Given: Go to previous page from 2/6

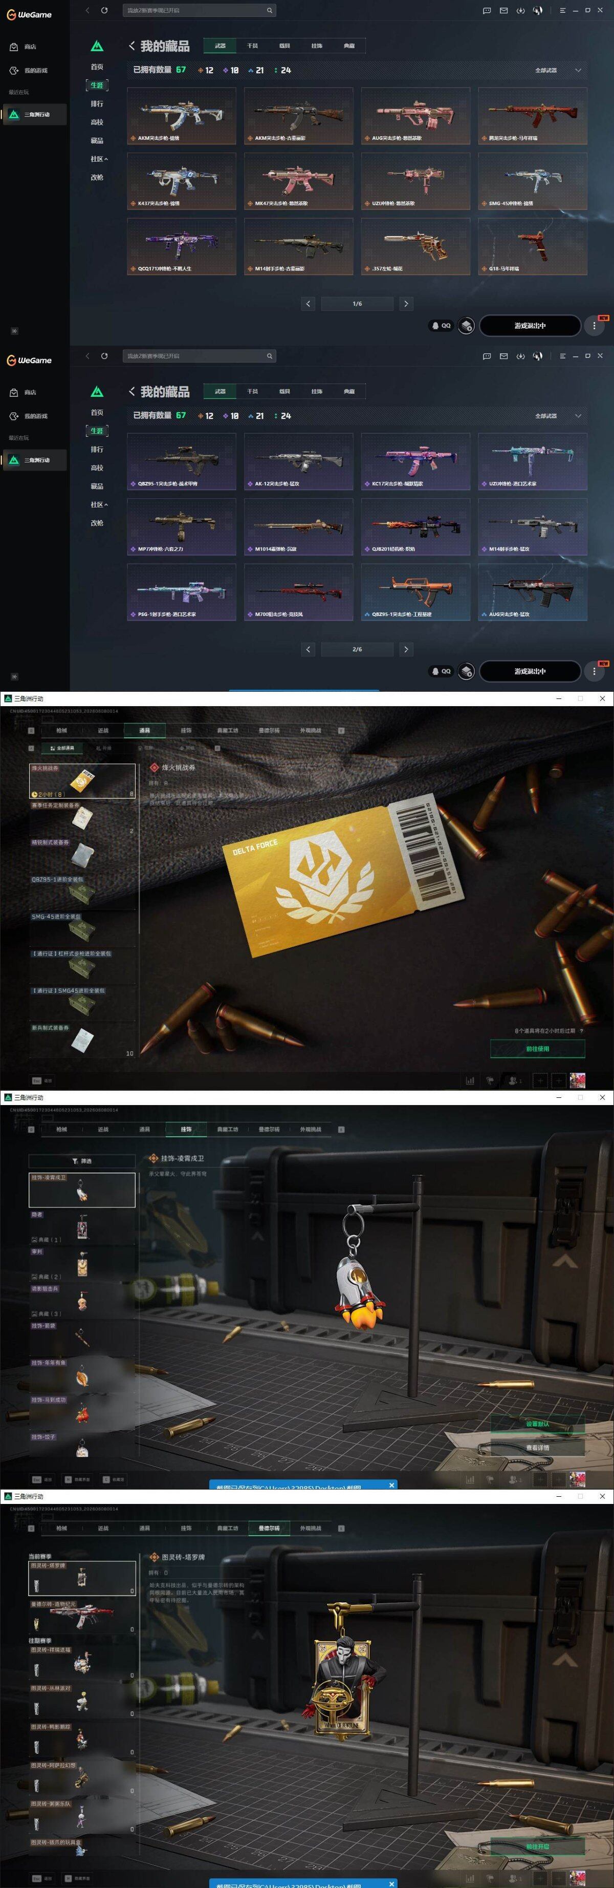Looking at the screenshot, I should (308, 649).
